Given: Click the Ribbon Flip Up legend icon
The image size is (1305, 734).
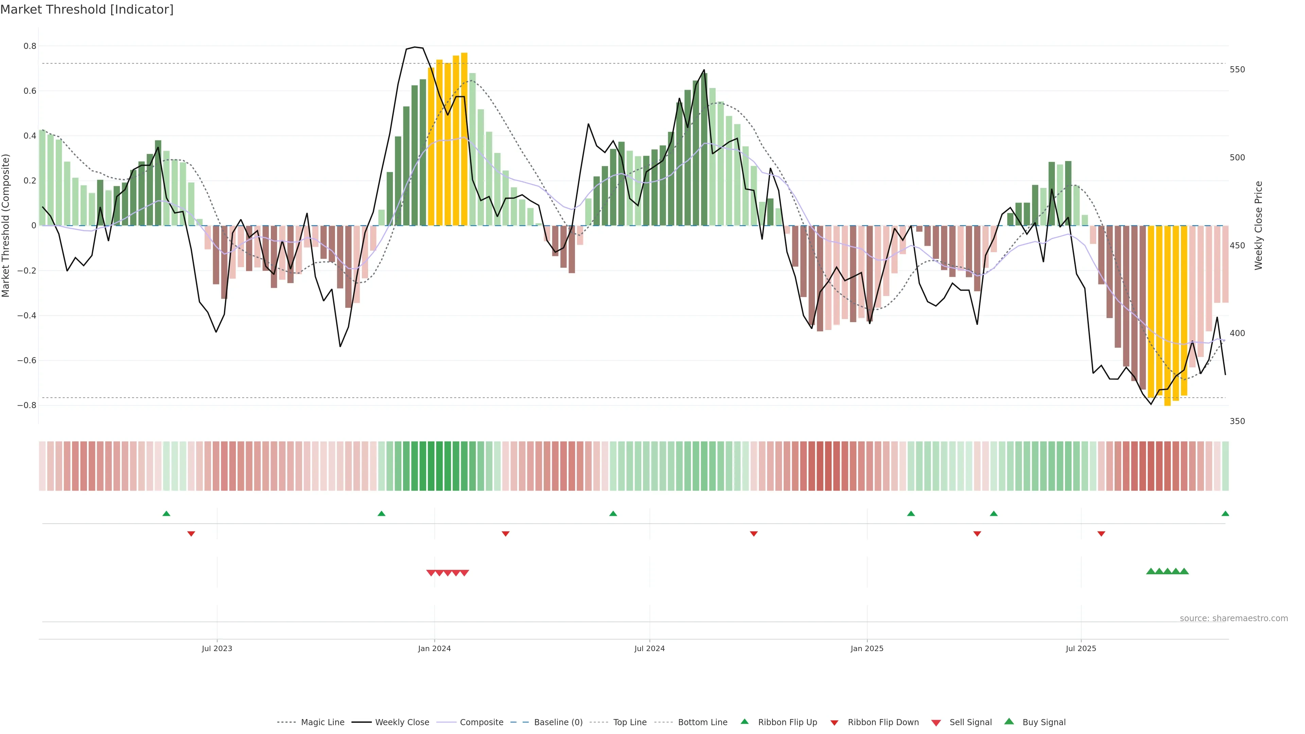Looking at the screenshot, I should coord(745,722).
